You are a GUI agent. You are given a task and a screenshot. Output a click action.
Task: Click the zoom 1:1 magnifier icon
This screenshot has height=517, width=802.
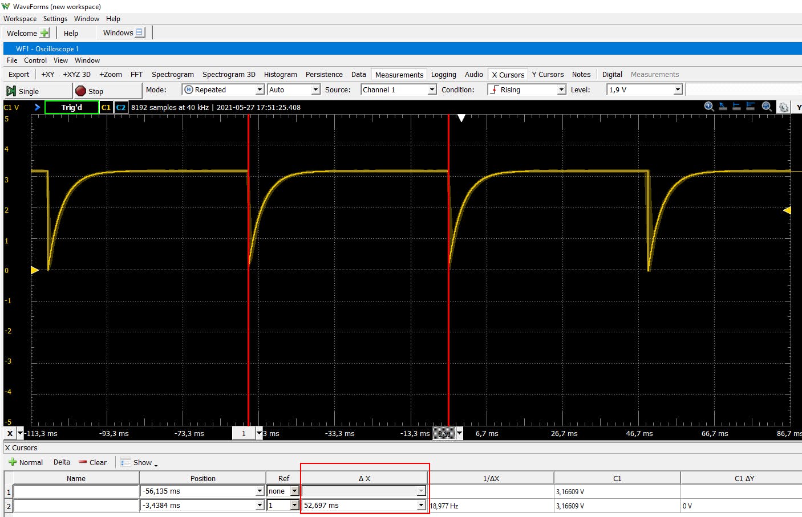pyautogui.click(x=709, y=107)
